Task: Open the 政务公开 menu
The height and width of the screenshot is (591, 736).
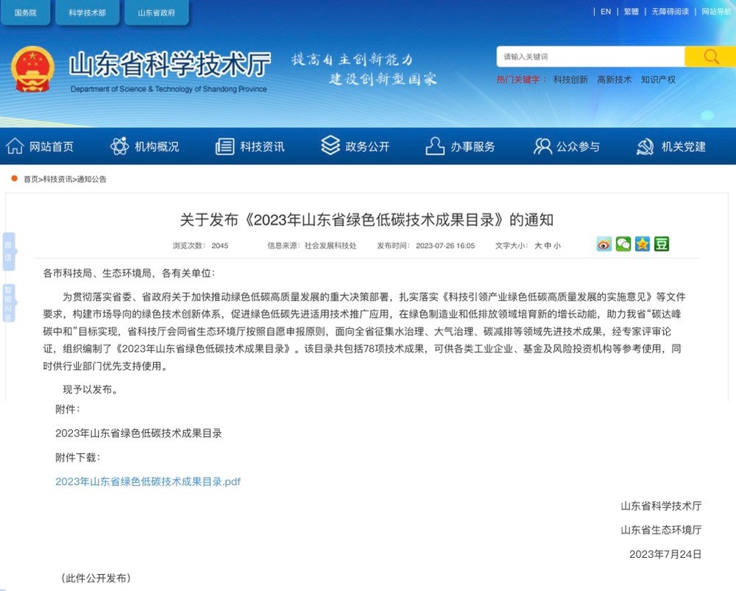Action: click(x=355, y=146)
